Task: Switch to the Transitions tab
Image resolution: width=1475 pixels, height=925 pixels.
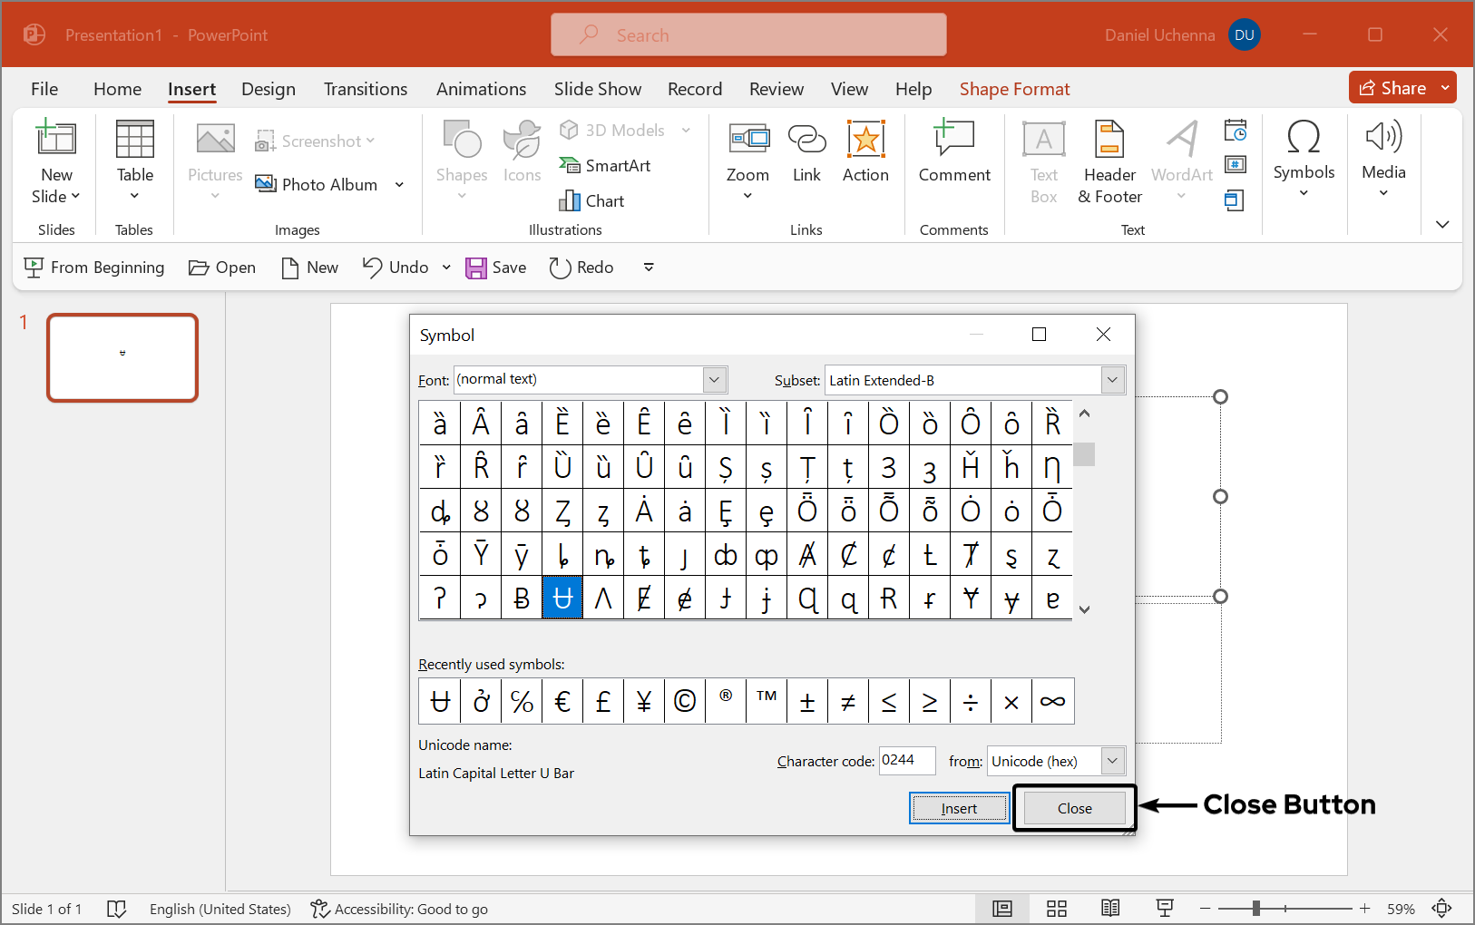Action: 365,89
